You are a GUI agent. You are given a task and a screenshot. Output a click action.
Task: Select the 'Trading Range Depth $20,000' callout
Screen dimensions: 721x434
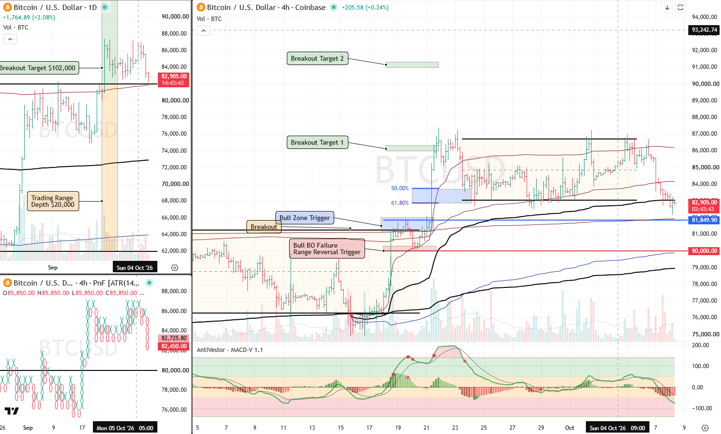point(53,201)
